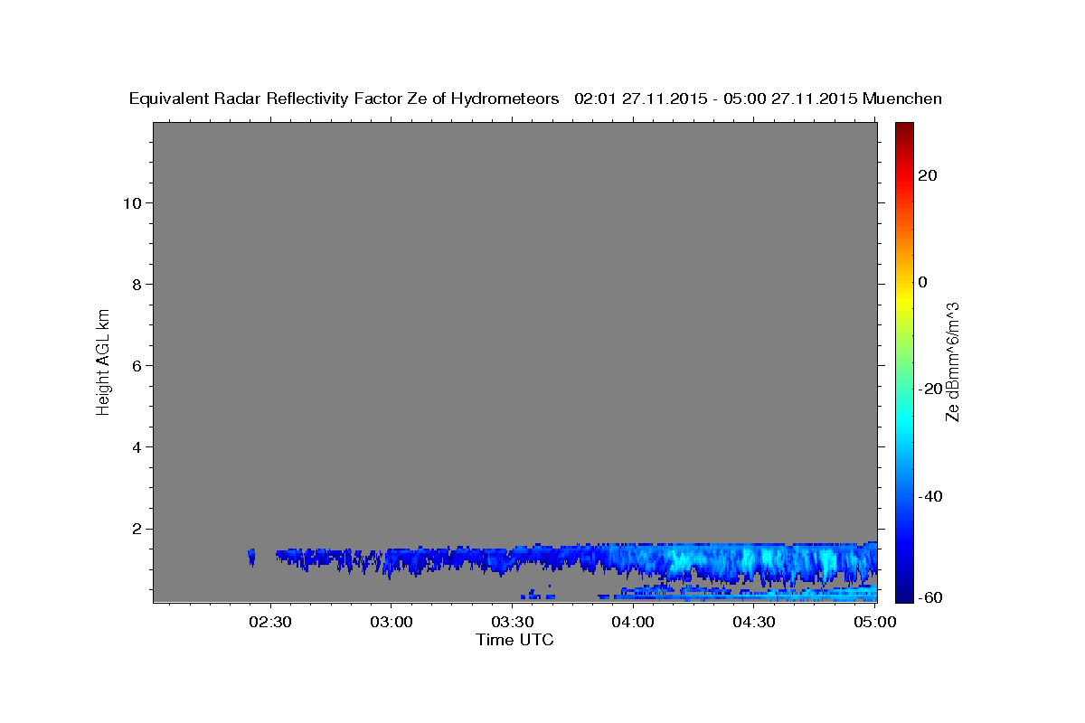1085x723 pixels.
Task: Click the 'Time UTC' axis label
Action: pos(514,640)
